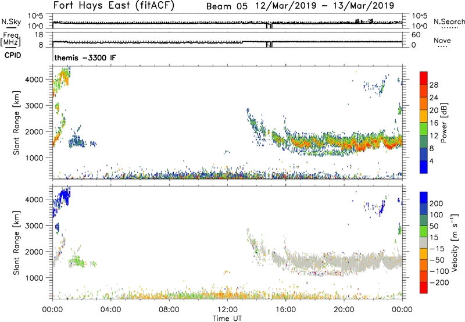Select the 'Freq. [MHz]' axis label

(10, 39)
